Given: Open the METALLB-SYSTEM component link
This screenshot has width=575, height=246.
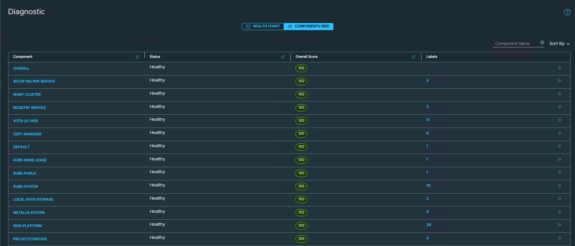Looking at the screenshot, I should (x=29, y=213).
